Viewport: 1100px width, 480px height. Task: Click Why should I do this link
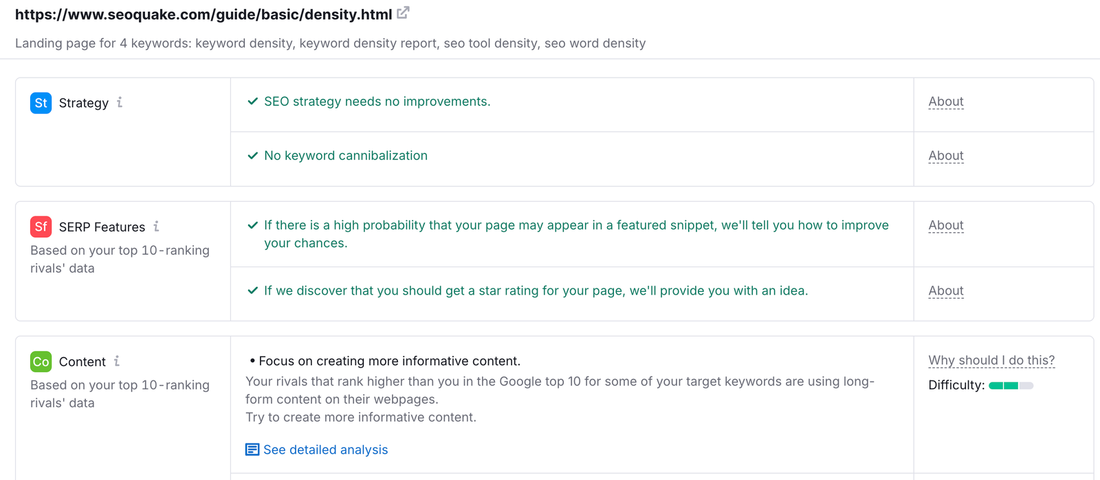[991, 360]
